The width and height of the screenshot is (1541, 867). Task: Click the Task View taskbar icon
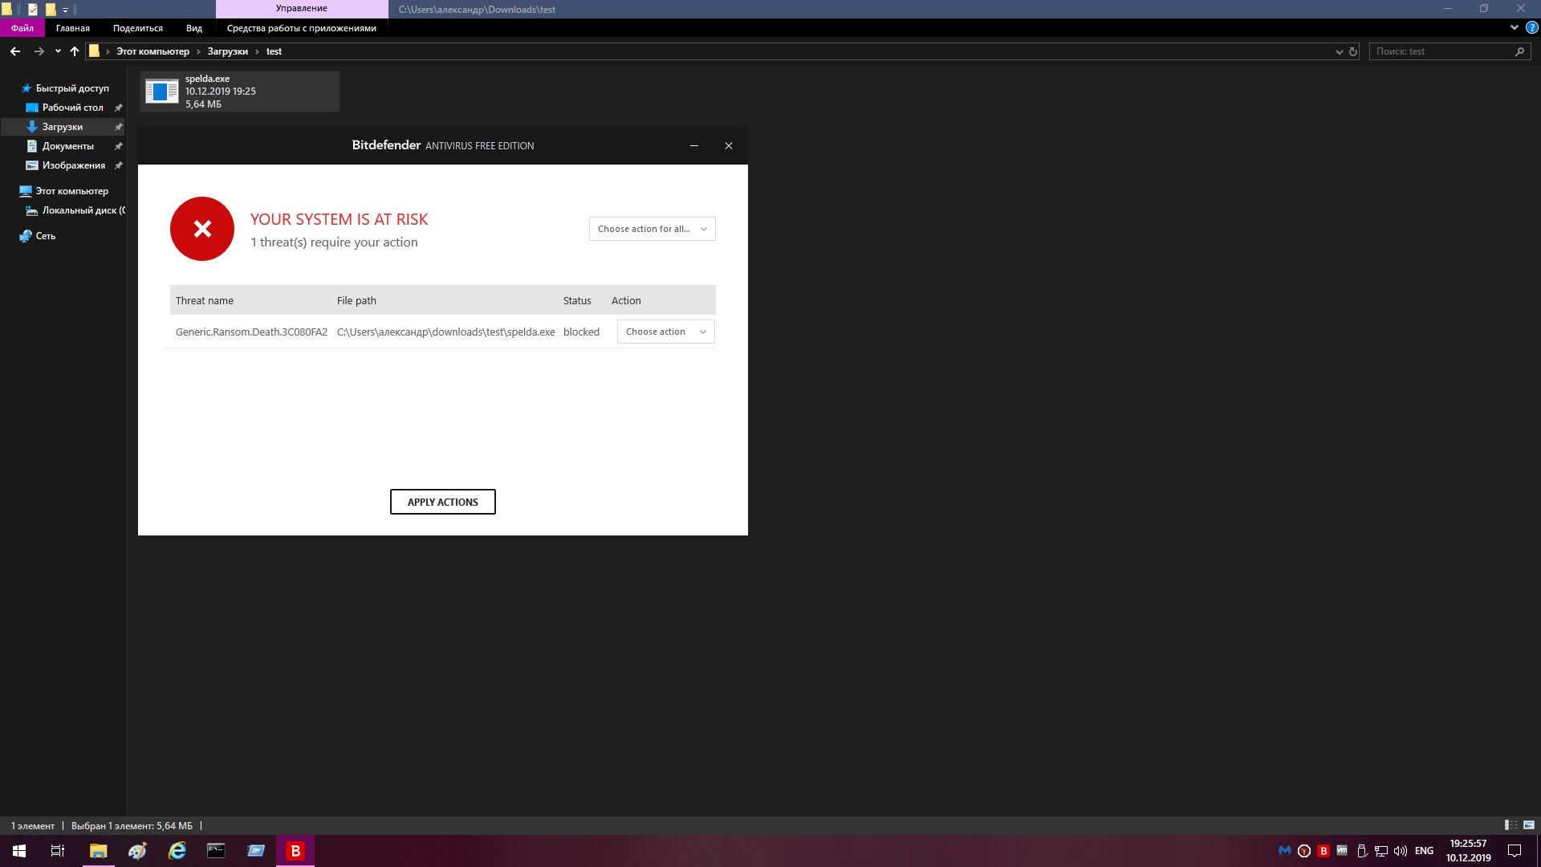pyautogui.click(x=58, y=851)
